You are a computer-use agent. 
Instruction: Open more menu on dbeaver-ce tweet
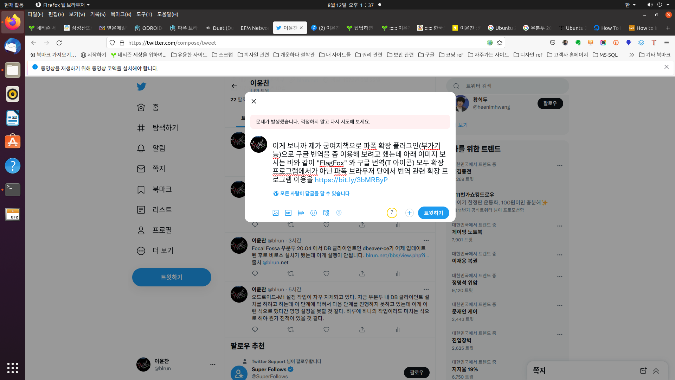[426, 241]
